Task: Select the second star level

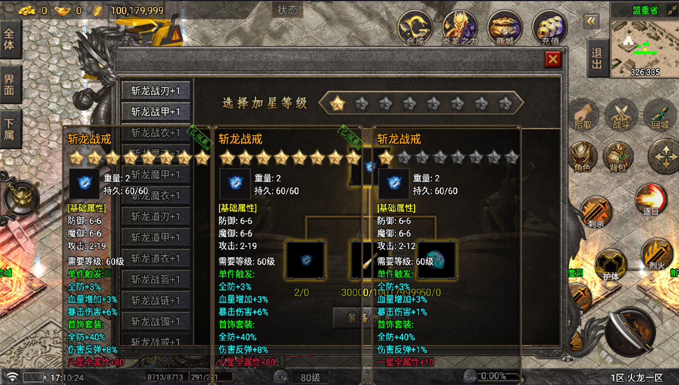Action: (x=362, y=103)
